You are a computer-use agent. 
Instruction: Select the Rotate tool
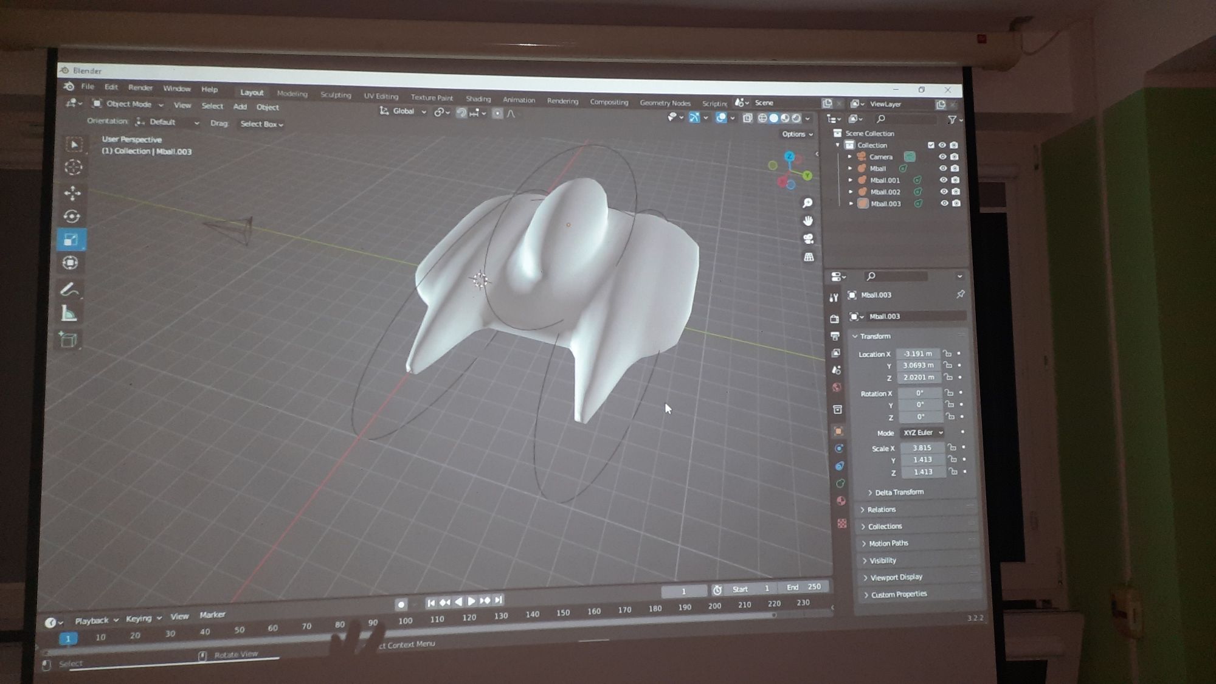point(72,216)
